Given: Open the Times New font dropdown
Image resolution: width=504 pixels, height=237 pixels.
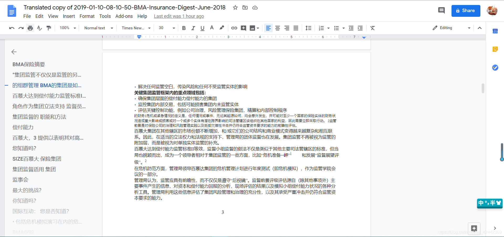Looking at the screenshot, I should pyautogui.click(x=136, y=28).
